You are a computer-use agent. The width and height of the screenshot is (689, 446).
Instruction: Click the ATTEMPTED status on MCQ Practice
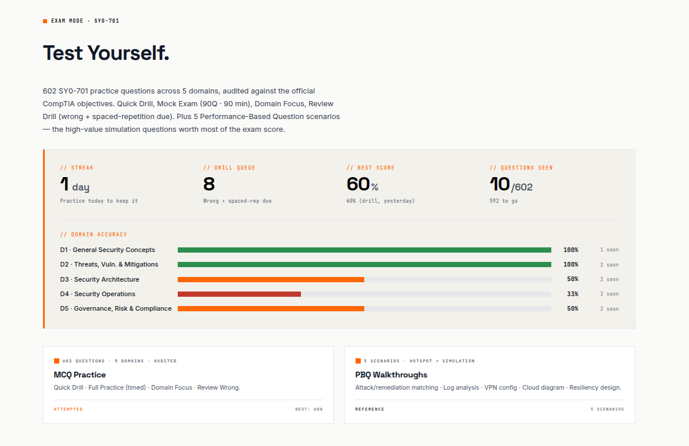coord(68,409)
